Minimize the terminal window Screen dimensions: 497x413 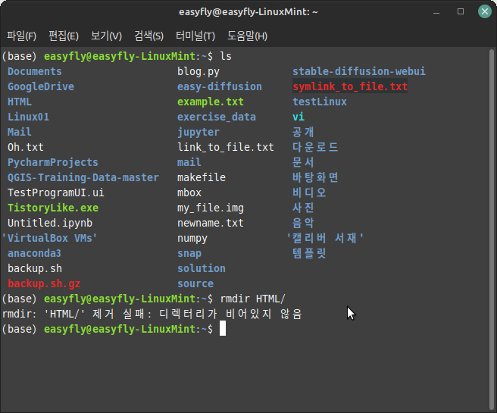tap(436, 12)
